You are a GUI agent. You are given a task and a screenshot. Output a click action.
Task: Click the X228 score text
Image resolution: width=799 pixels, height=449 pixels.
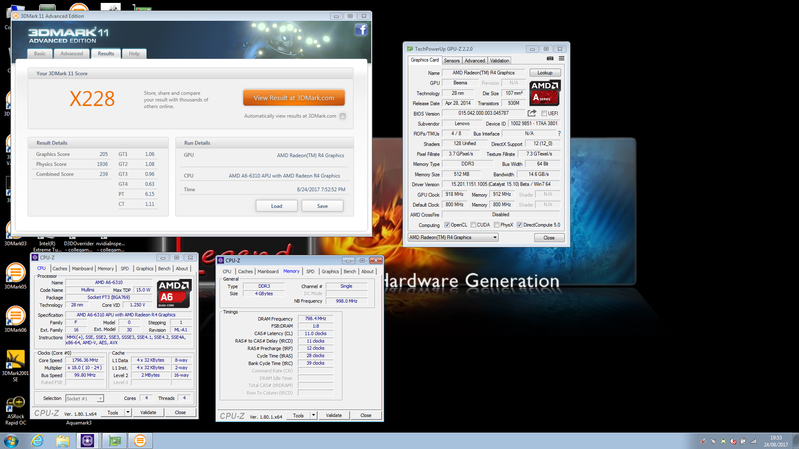pyautogui.click(x=92, y=99)
